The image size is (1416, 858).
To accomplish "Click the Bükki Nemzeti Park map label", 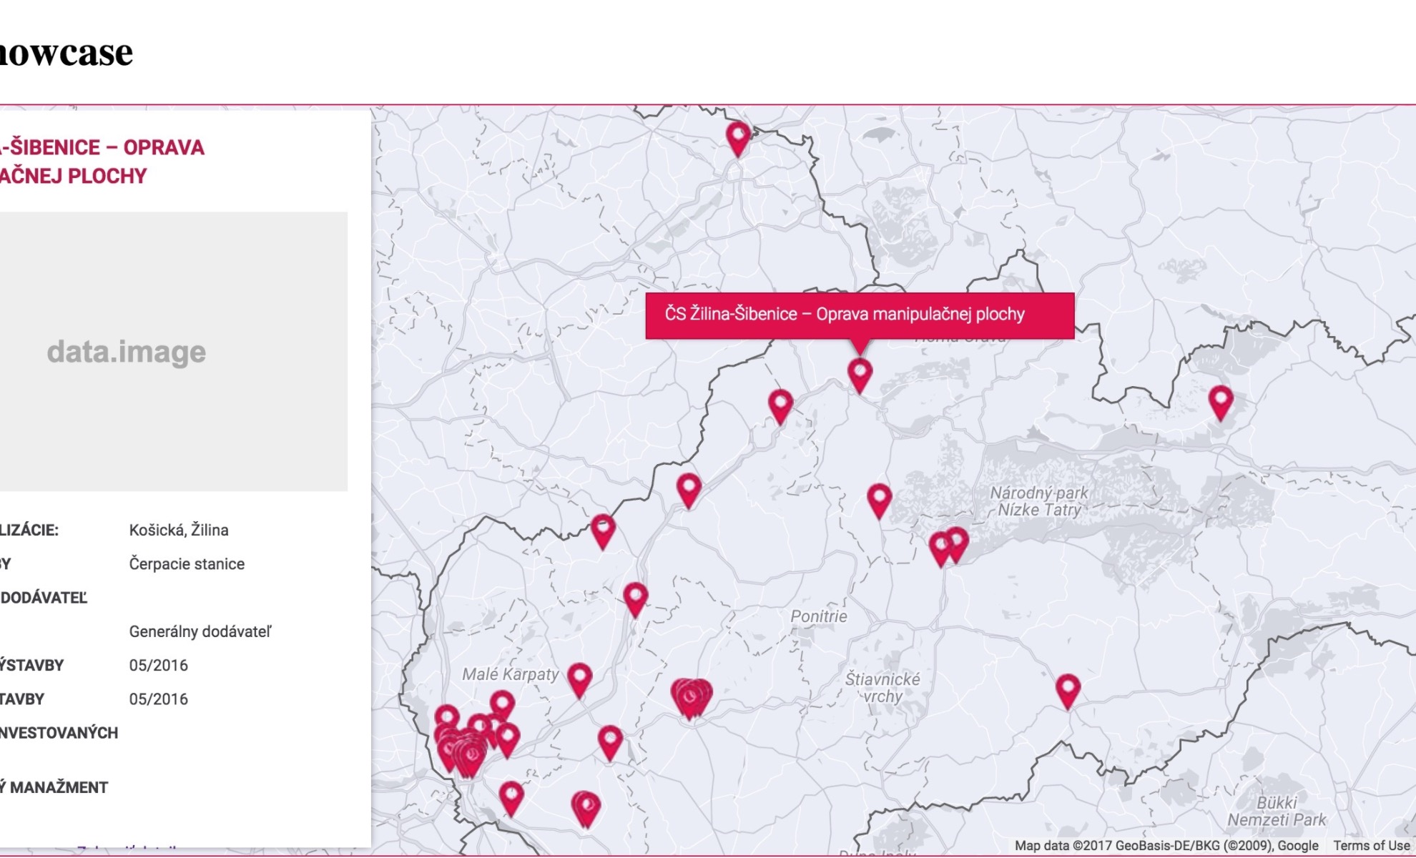I will tap(1277, 811).
